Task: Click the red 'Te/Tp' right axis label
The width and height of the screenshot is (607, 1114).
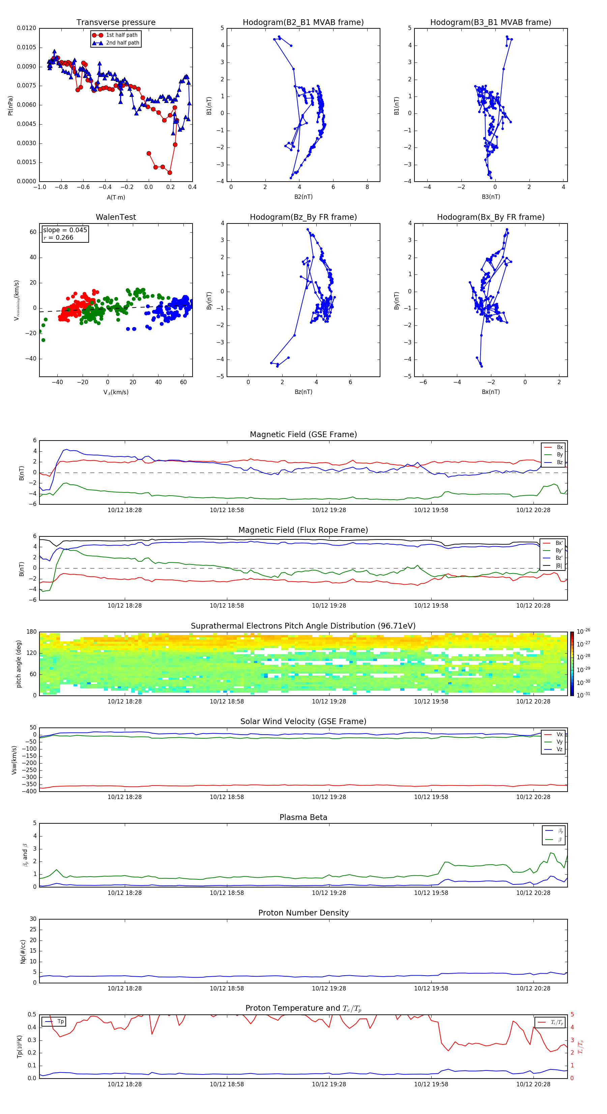Action: [581, 1046]
